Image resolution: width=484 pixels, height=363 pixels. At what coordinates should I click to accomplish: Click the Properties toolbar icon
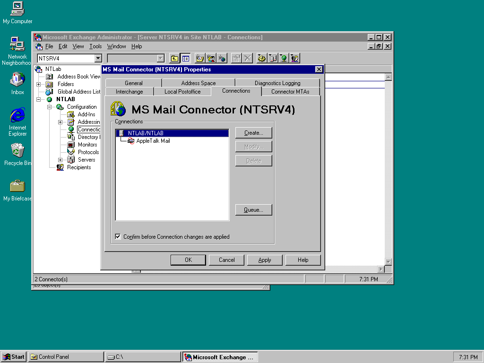point(236,58)
